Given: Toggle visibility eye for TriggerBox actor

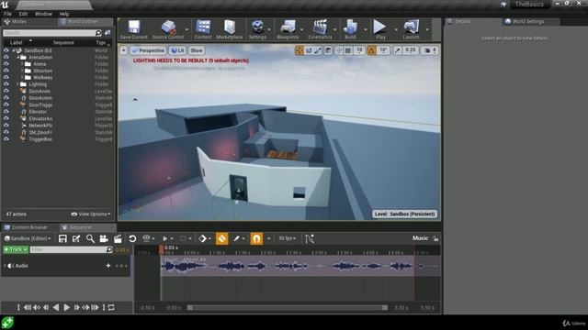Looking at the screenshot, I should pyautogui.click(x=6, y=139).
